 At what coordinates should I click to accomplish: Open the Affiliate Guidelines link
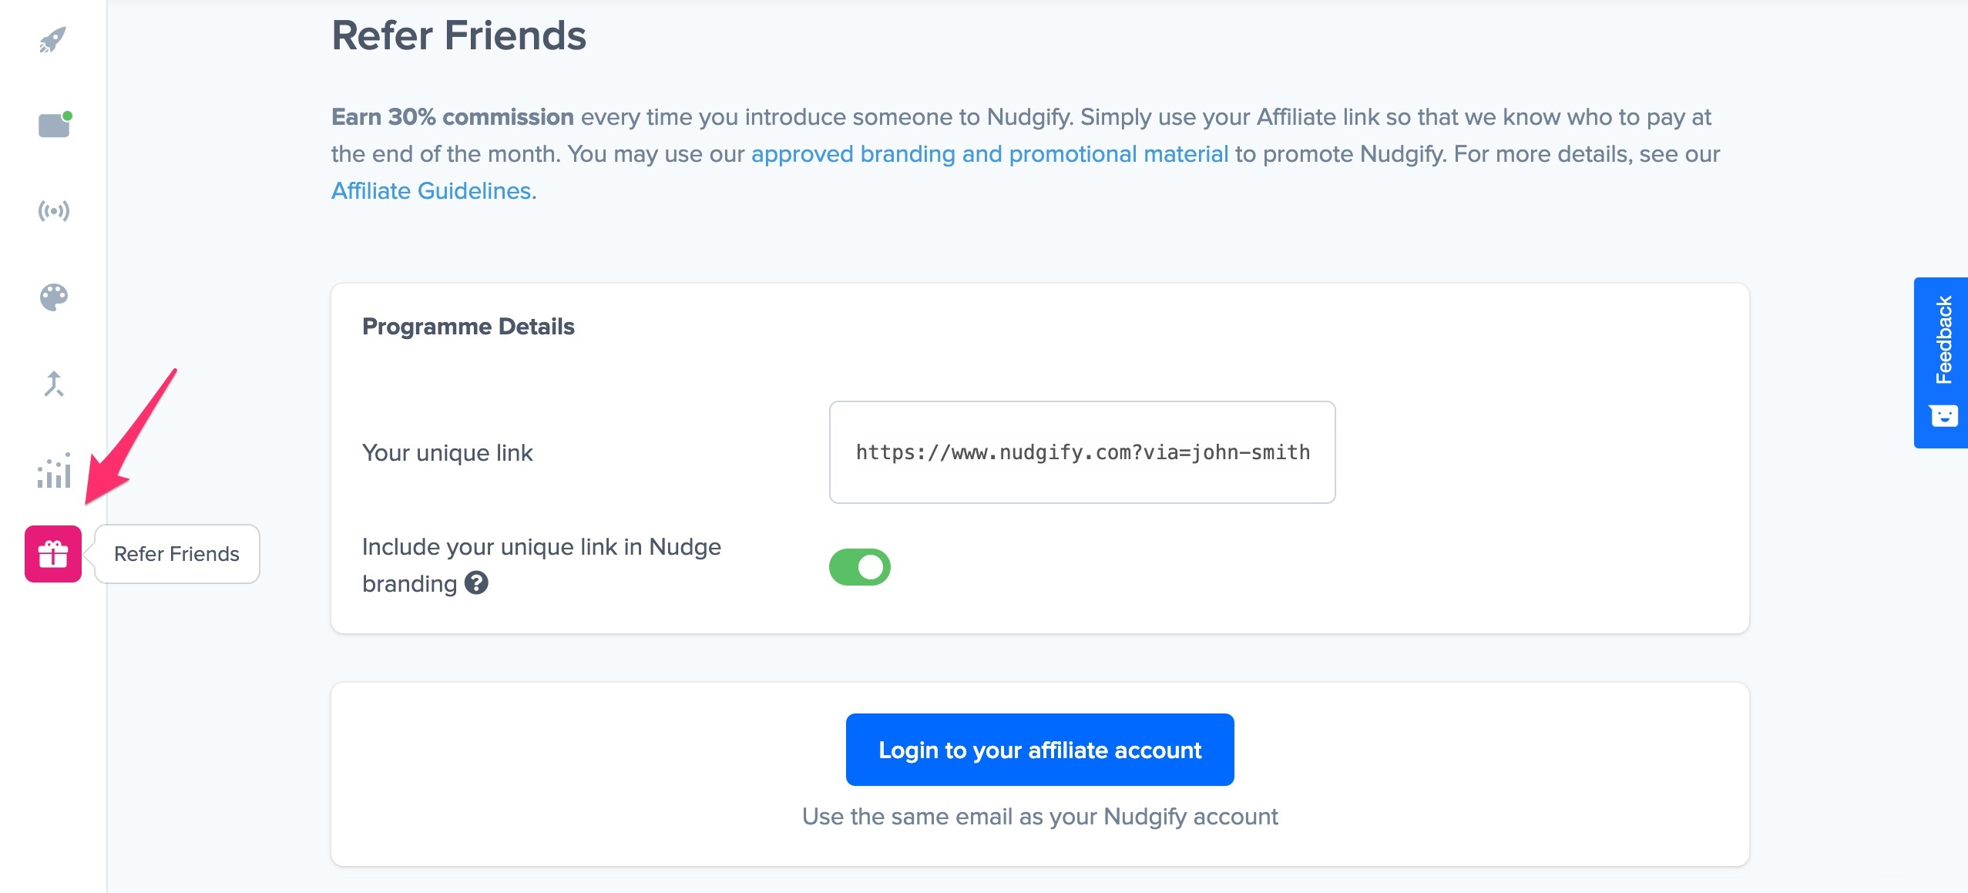(432, 191)
